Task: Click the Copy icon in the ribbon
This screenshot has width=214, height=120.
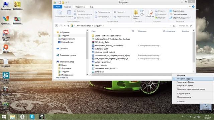Action: coord(60,14)
